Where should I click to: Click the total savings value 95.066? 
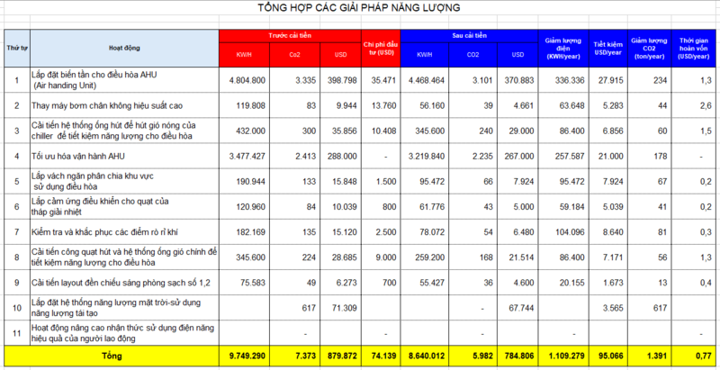608,356
